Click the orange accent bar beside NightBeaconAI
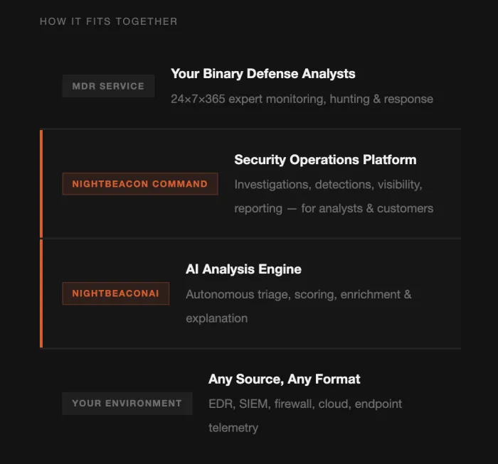 coord(41,293)
